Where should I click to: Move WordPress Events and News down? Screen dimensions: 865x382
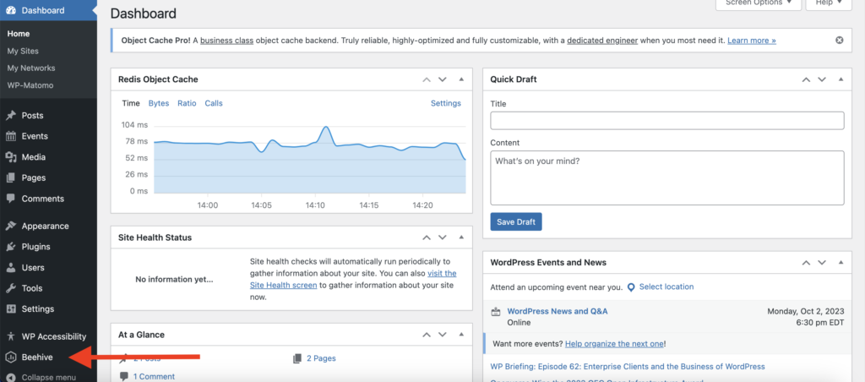(x=822, y=263)
